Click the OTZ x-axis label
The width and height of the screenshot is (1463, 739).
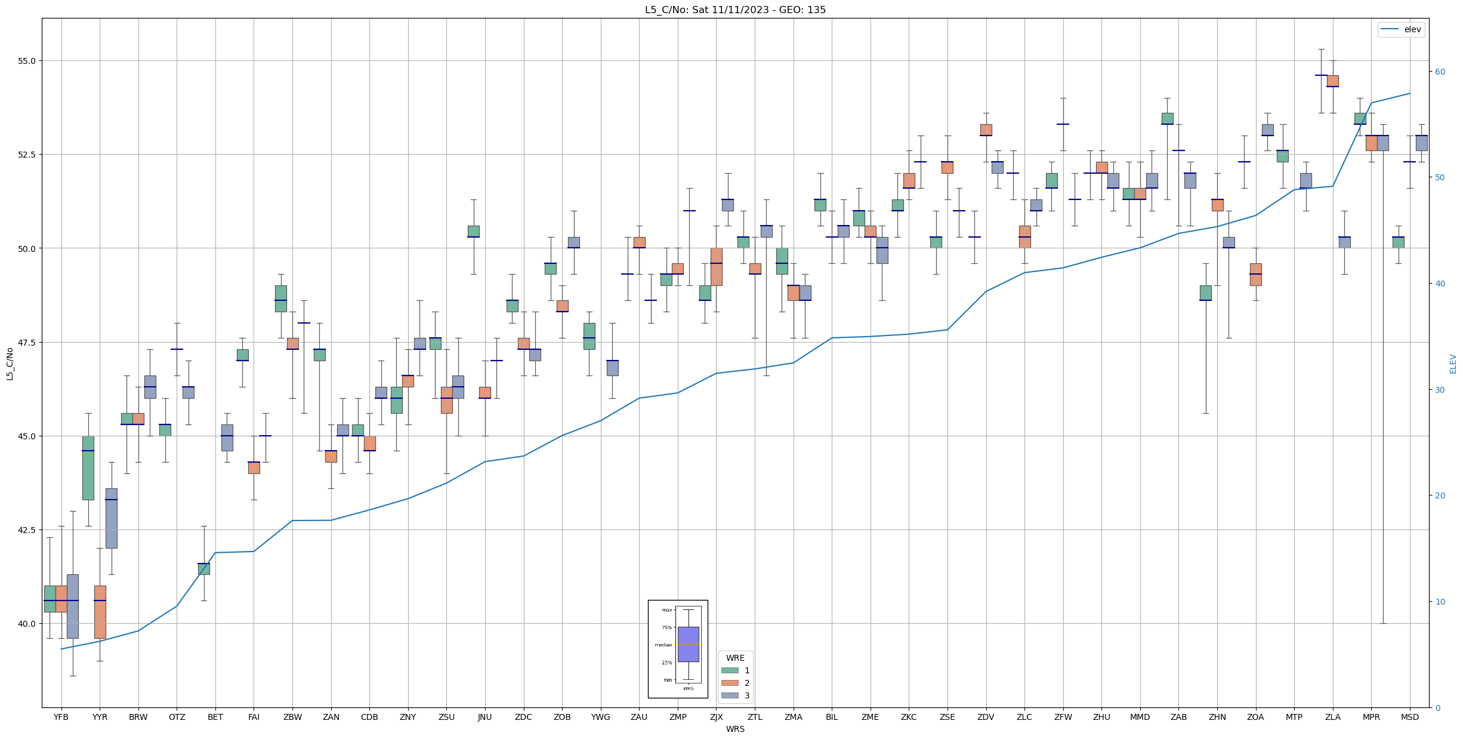click(177, 717)
